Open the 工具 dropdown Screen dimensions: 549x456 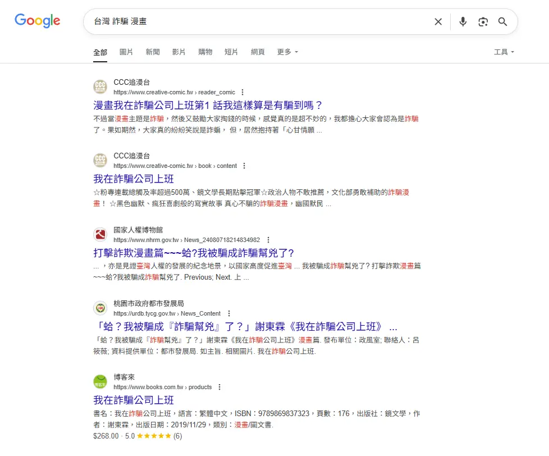[x=504, y=52]
